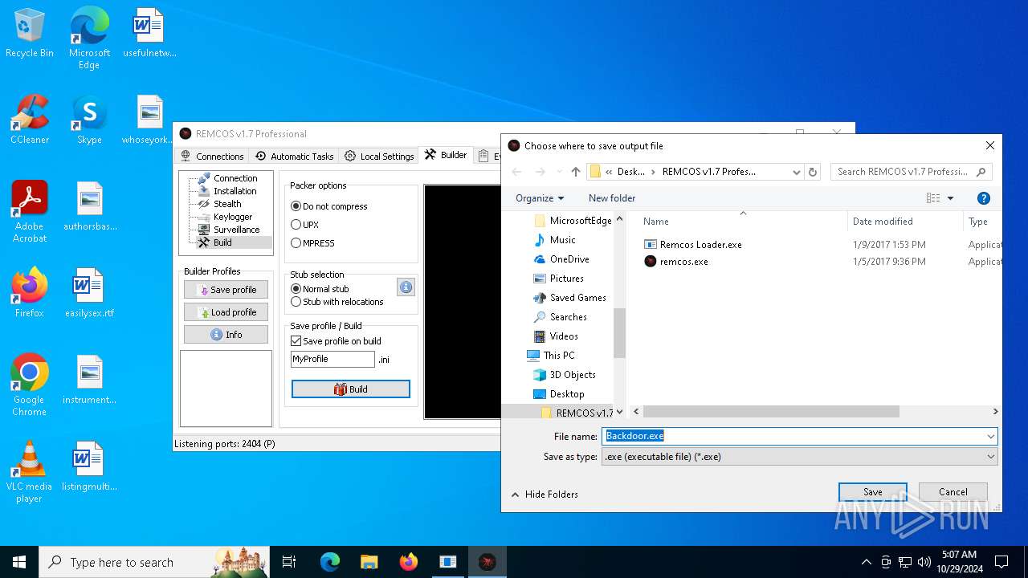The height and width of the screenshot is (578, 1028).
Task: Edit the MyProfile name field
Action: point(332,359)
